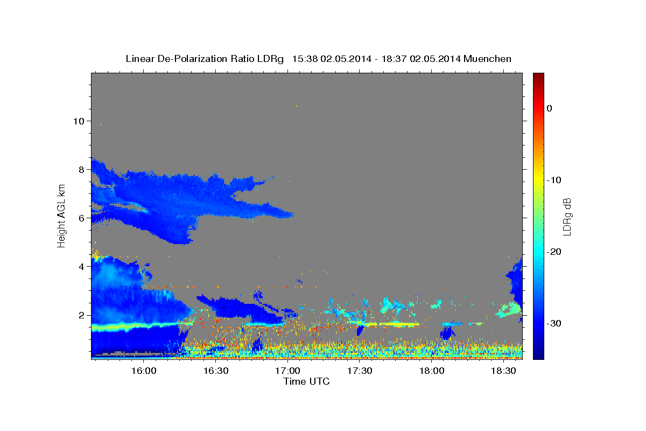Viewport: 646px width, 431px height.
Task: Click the colorbar value '-10'
Action: point(554,180)
